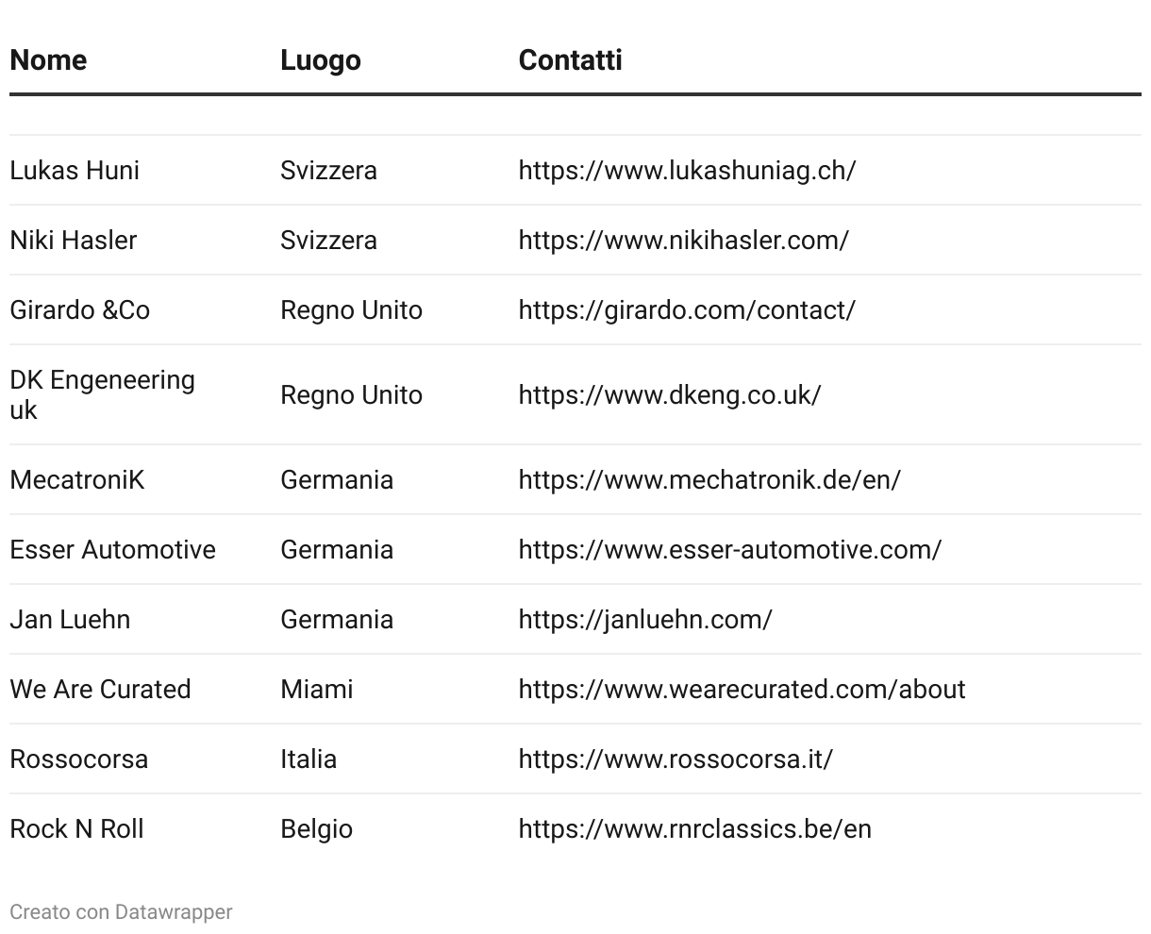Screen dimensions: 1151x934
Task: Visit the rossocorsa.it link
Action: click(x=676, y=759)
